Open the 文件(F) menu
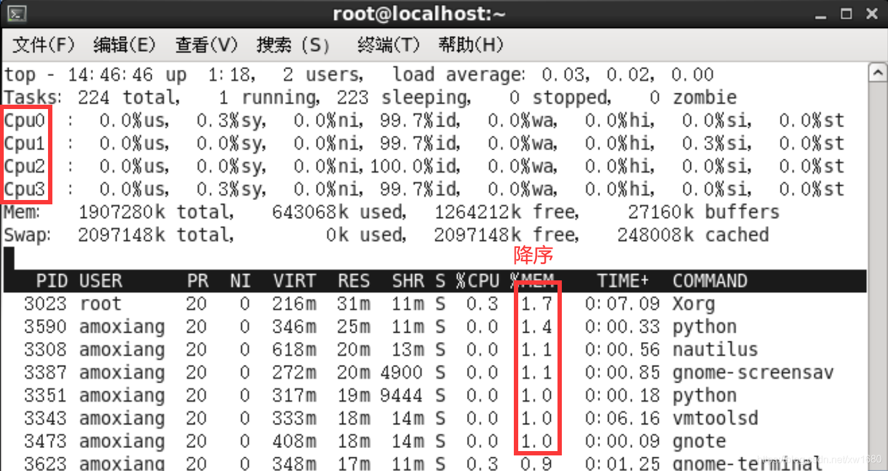Viewport: 888px width, 471px height. point(43,45)
